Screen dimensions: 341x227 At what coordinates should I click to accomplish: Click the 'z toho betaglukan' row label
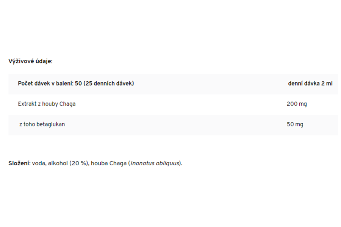(42, 124)
